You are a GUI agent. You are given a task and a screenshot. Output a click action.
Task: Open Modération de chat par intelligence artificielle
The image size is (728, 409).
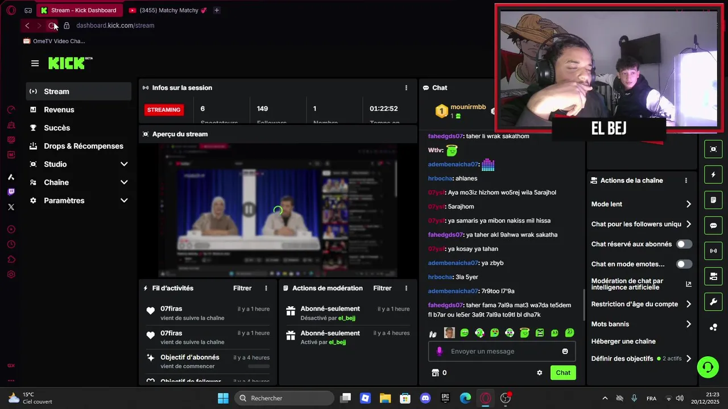[x=642, y=285]
